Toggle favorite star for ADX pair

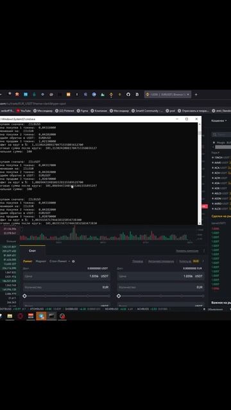[x=212, y=188]
